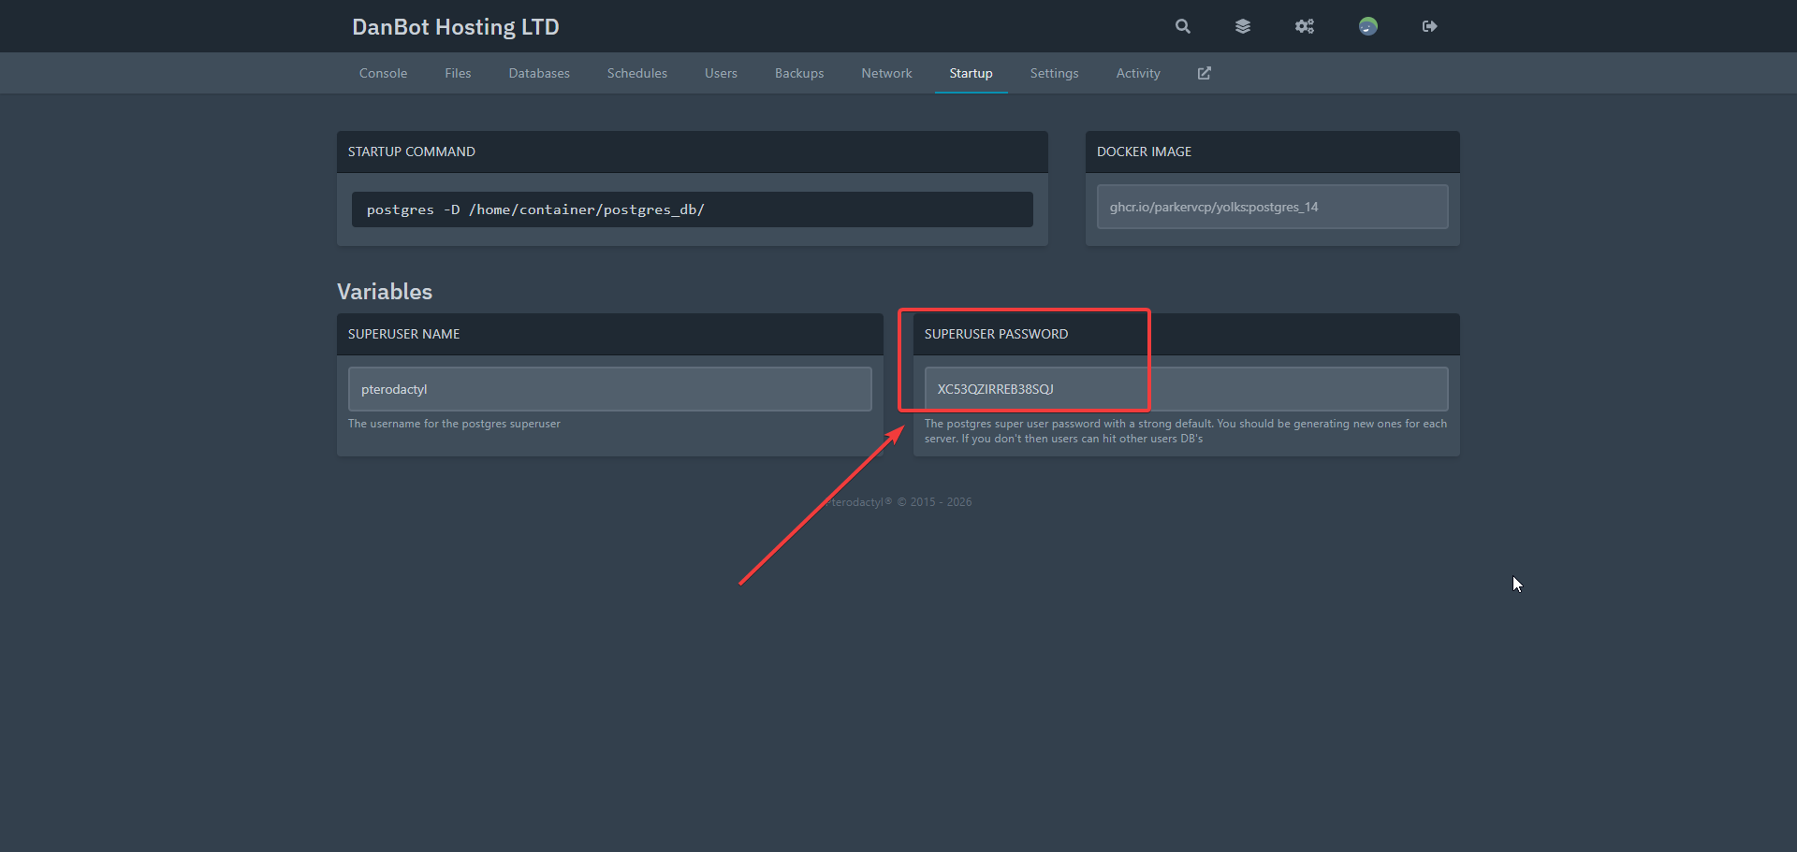Select the Settings tab

[1054, 73]
